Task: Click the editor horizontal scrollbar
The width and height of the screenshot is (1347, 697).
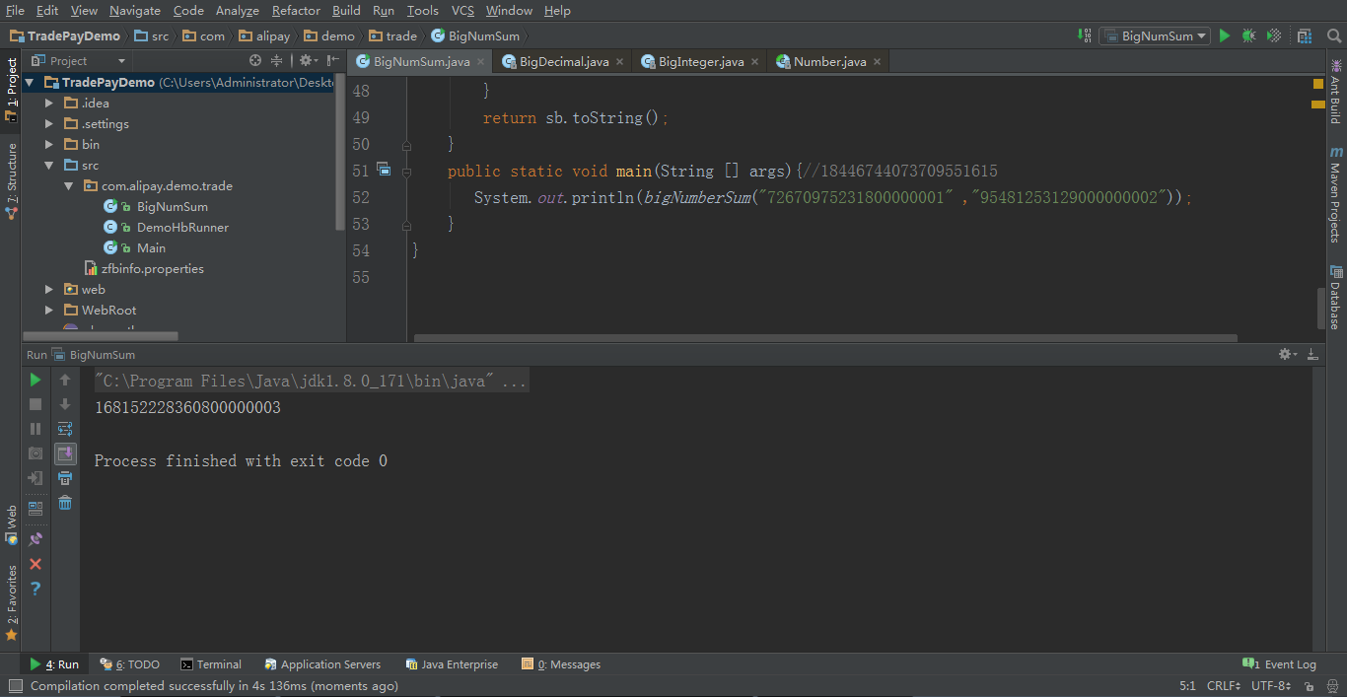Action: click(825, 337)
